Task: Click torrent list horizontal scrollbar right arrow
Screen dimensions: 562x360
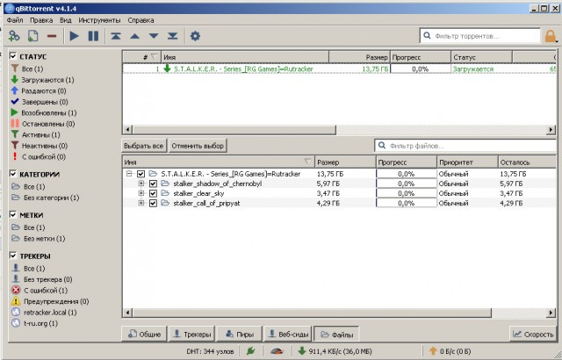Action: (x=551, y=129)
